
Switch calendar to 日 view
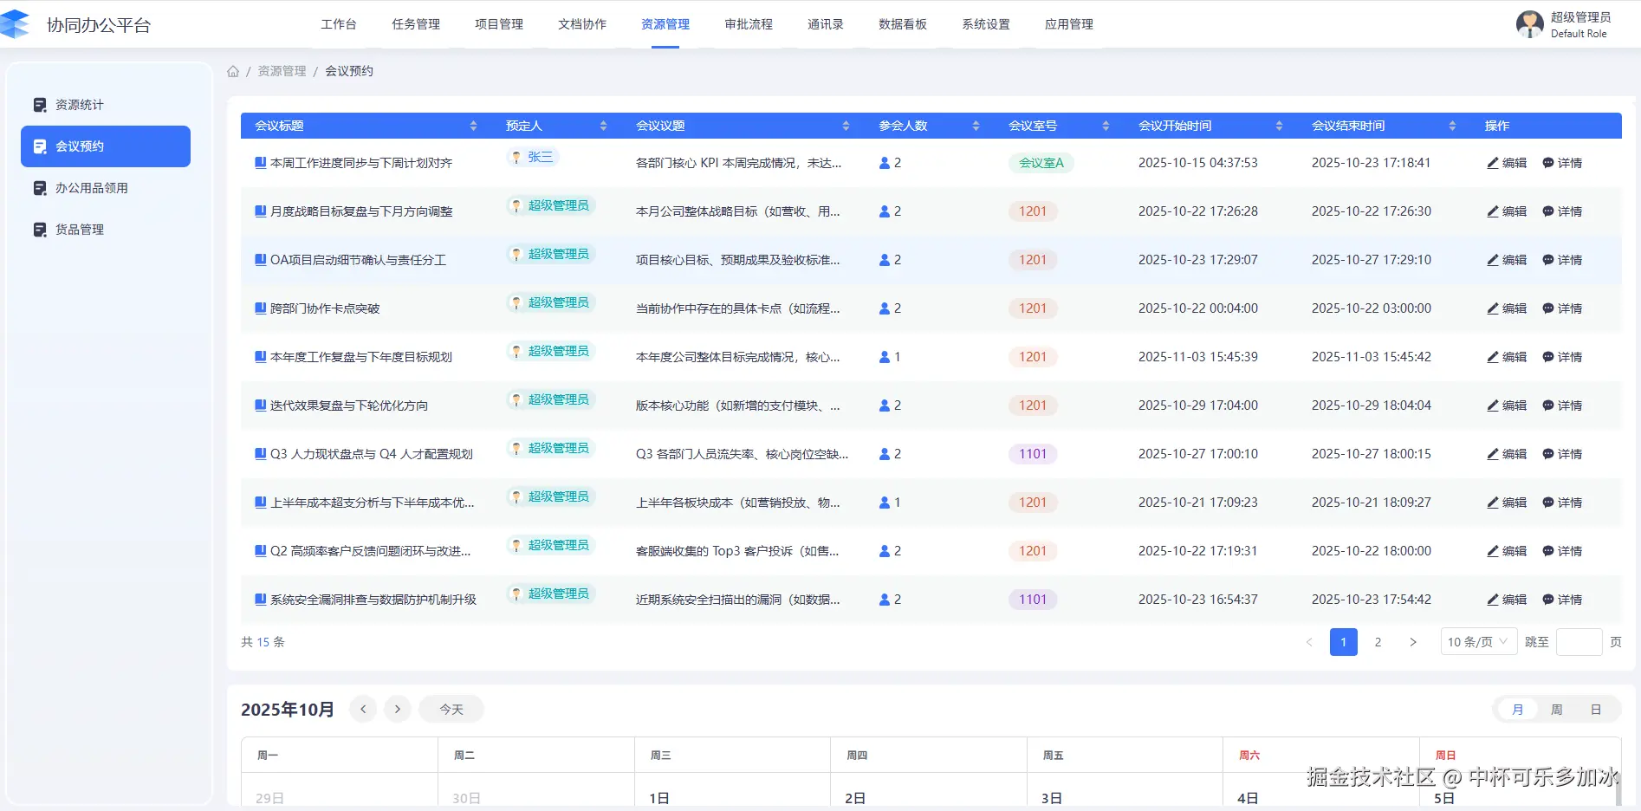(1595, 710)
